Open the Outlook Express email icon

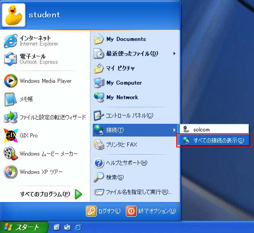coord(10,59)
